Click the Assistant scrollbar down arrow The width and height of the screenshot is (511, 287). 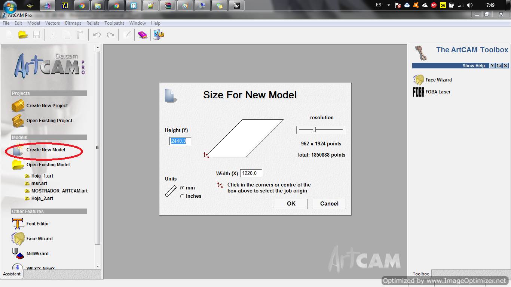(x=98, y=266)
